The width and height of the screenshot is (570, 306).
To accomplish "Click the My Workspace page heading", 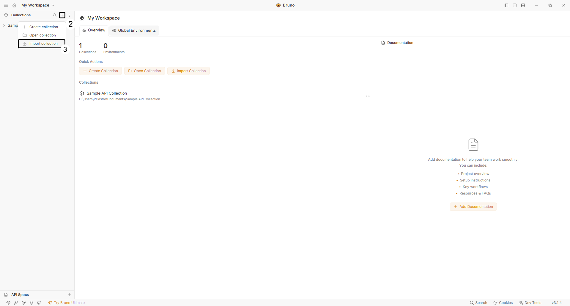I will 103,18.
